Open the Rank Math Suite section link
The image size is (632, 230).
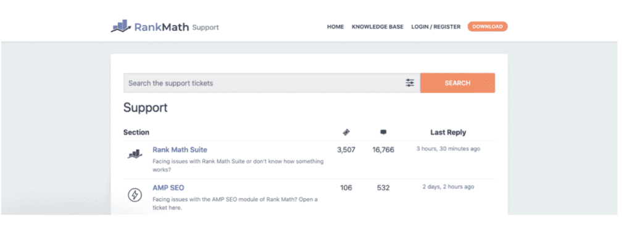point(180,149)
